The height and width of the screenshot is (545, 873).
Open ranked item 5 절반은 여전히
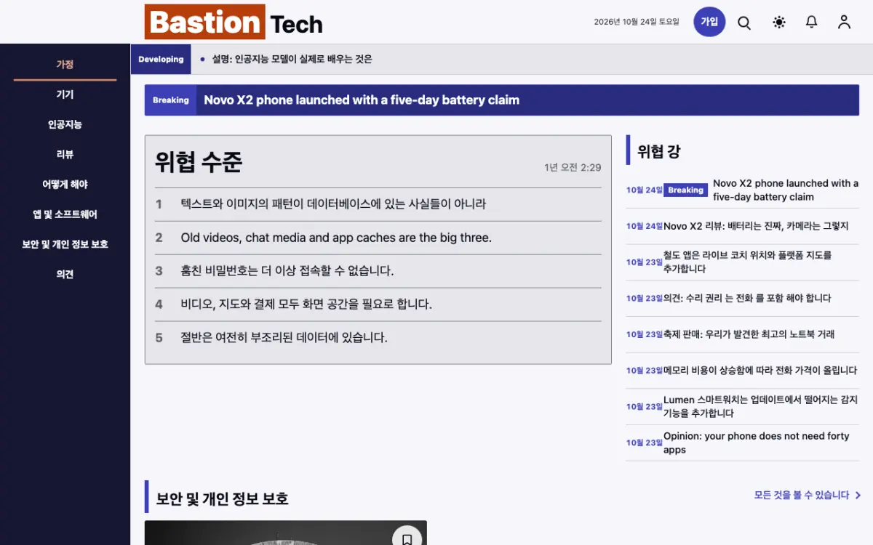(284, 338)
